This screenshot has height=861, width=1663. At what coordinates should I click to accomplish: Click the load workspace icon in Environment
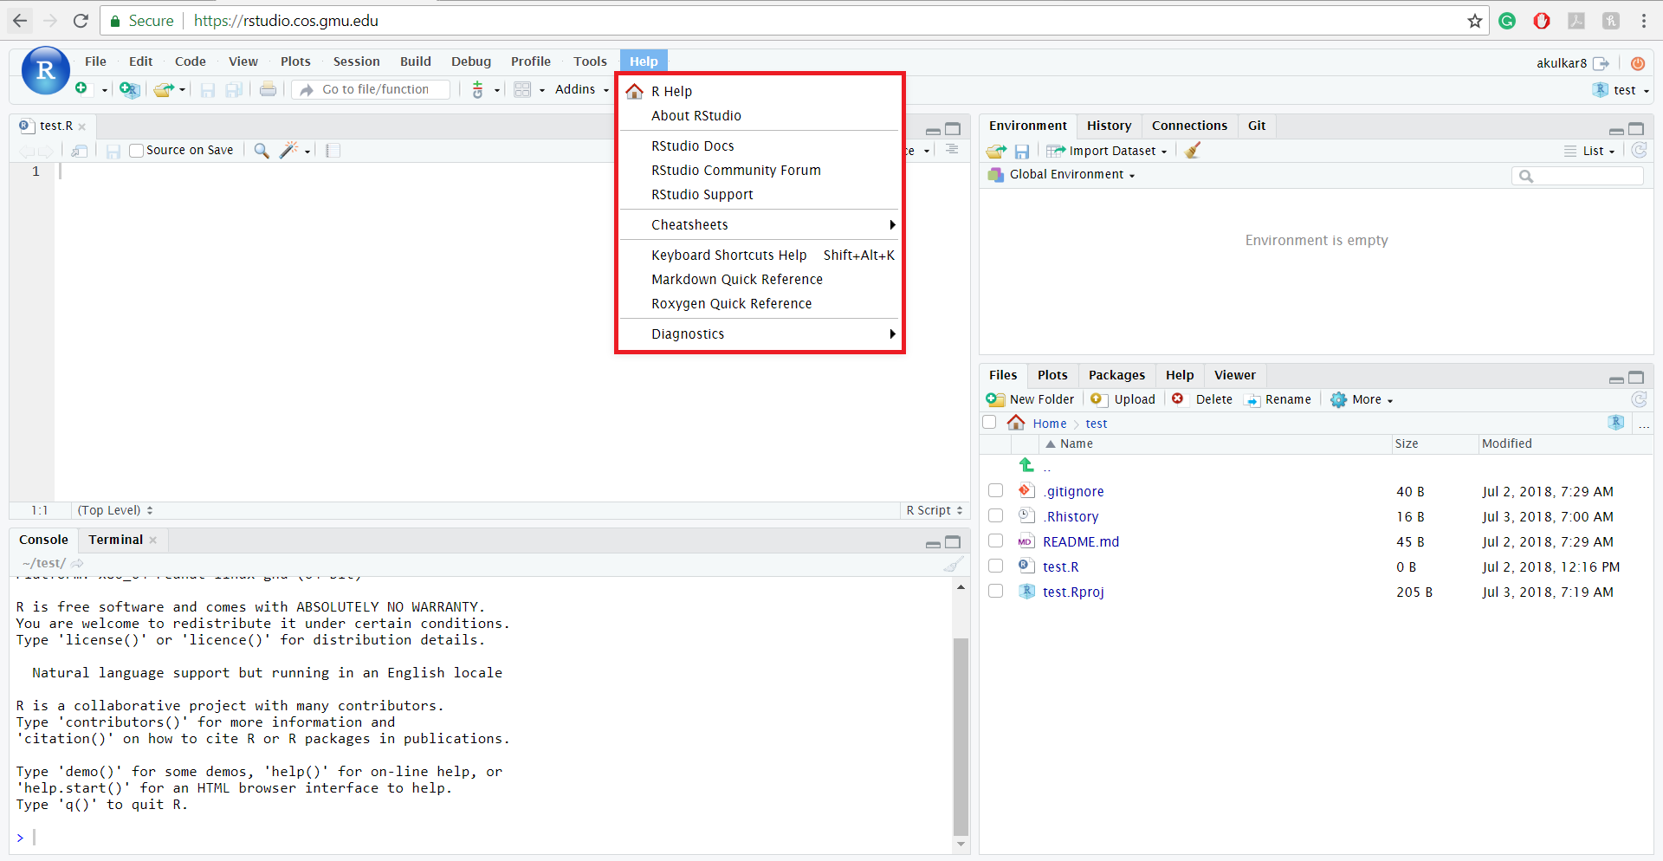click(x=996, y=151)
